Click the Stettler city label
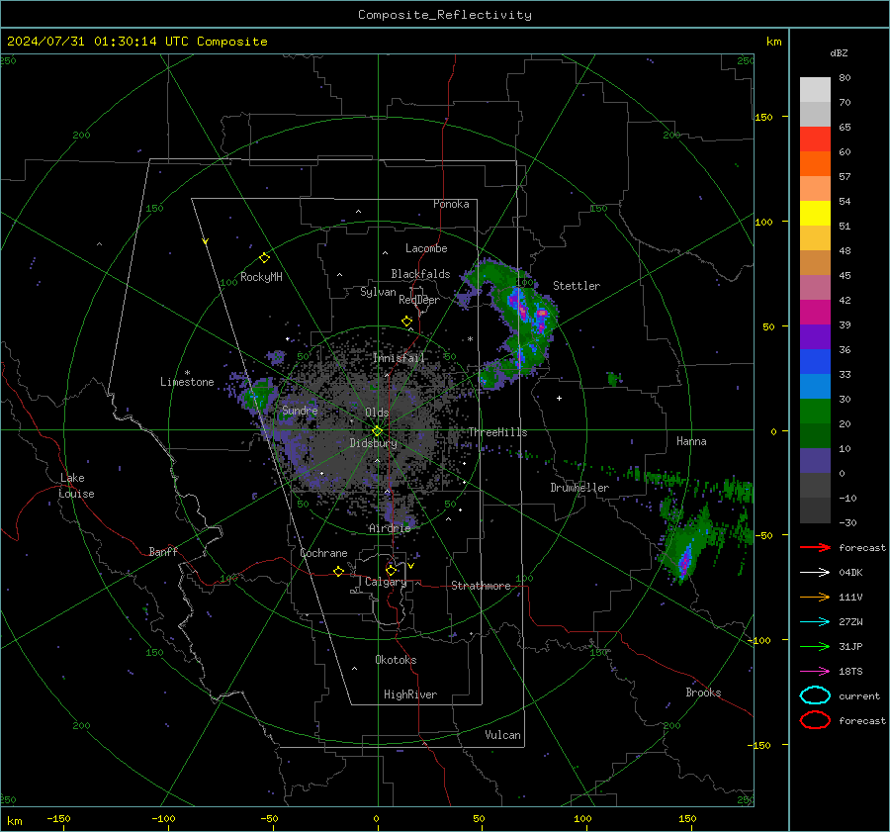Viewport: 890px width, 832px height. (x=577, y=286)
